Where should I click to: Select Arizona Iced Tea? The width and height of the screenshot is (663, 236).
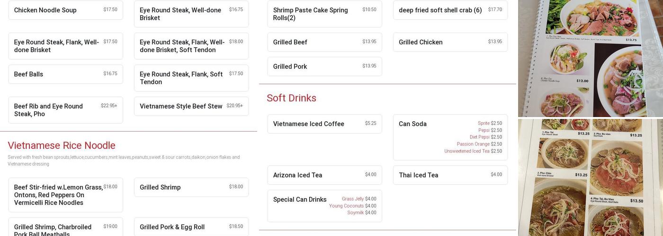click(x=324, y=175)
